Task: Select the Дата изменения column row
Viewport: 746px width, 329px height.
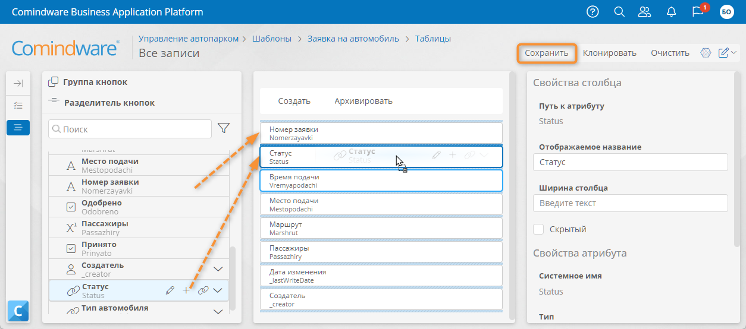Action: 381,276
